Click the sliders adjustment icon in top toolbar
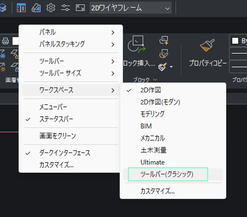This screenshot has width=247, height=217. [66, 8]
